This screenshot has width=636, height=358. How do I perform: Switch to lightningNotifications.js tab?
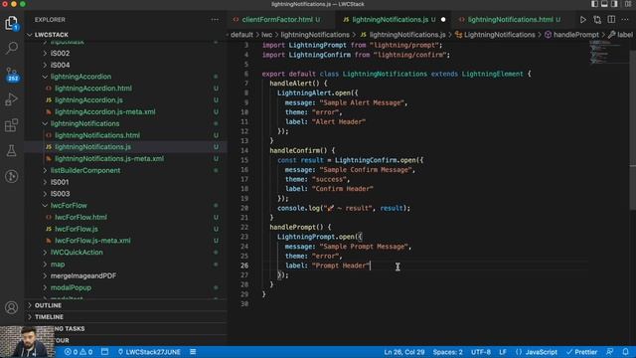(x=390, y=20)
